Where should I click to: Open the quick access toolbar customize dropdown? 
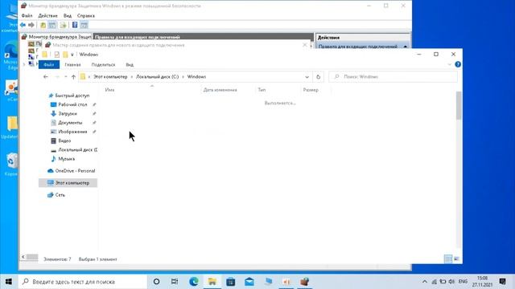pos(72,55)
